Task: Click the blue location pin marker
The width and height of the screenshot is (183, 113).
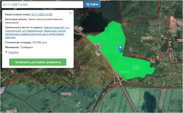Action: 120,48
